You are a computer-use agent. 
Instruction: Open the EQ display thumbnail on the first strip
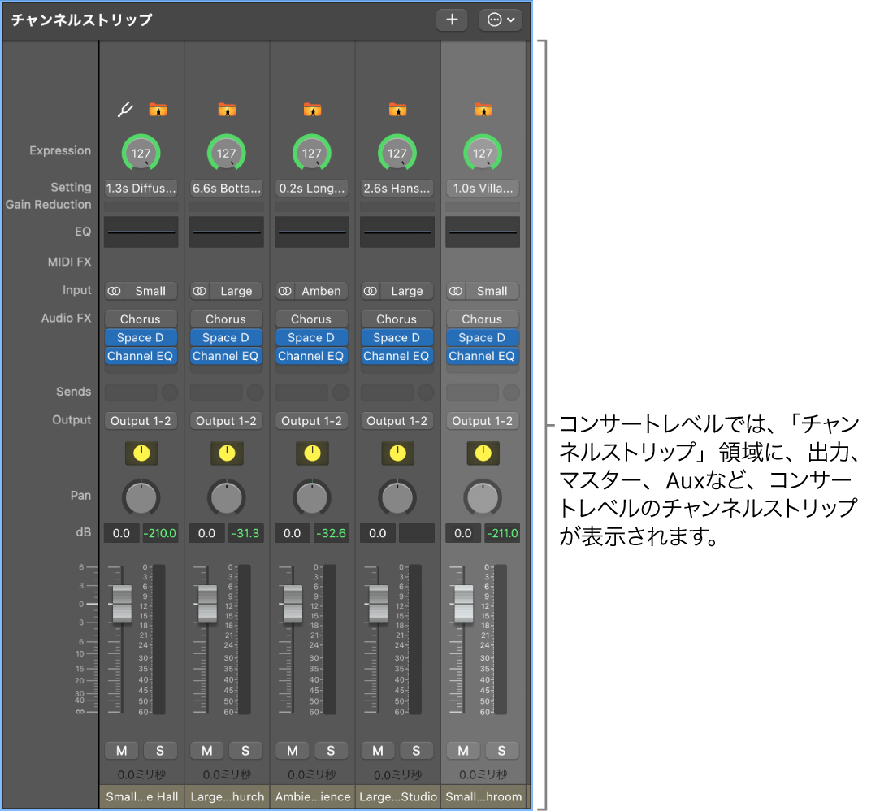(141, 232)
